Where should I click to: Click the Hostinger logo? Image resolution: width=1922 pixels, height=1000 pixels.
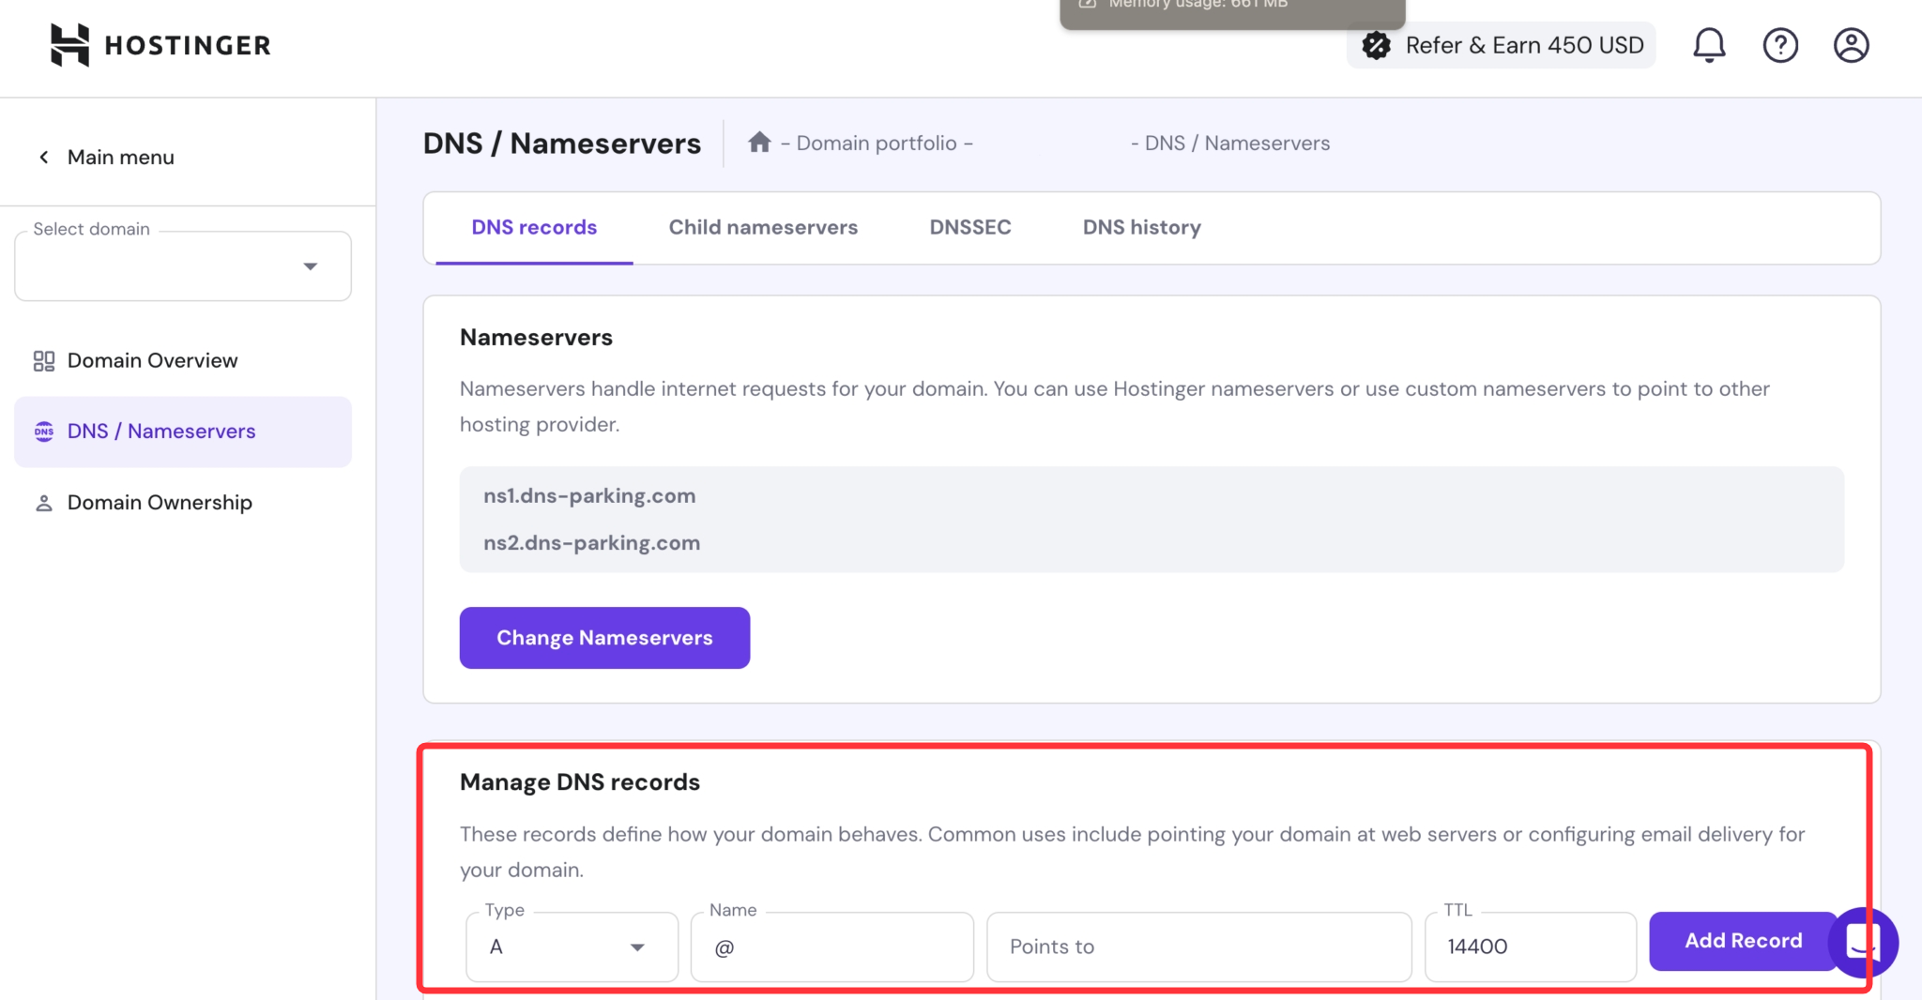coord(160,45)
